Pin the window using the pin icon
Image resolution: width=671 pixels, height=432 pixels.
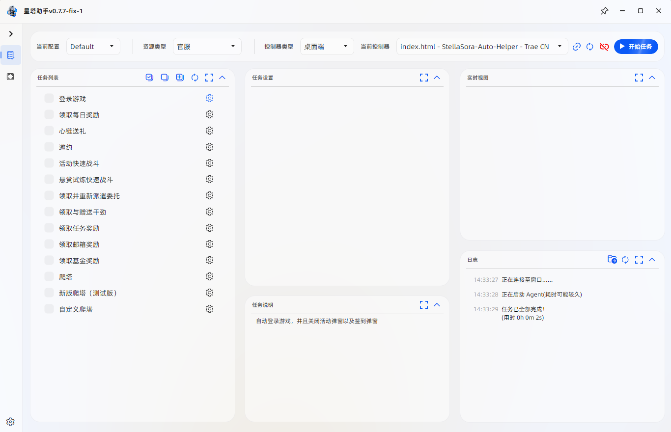coord(604,11)
